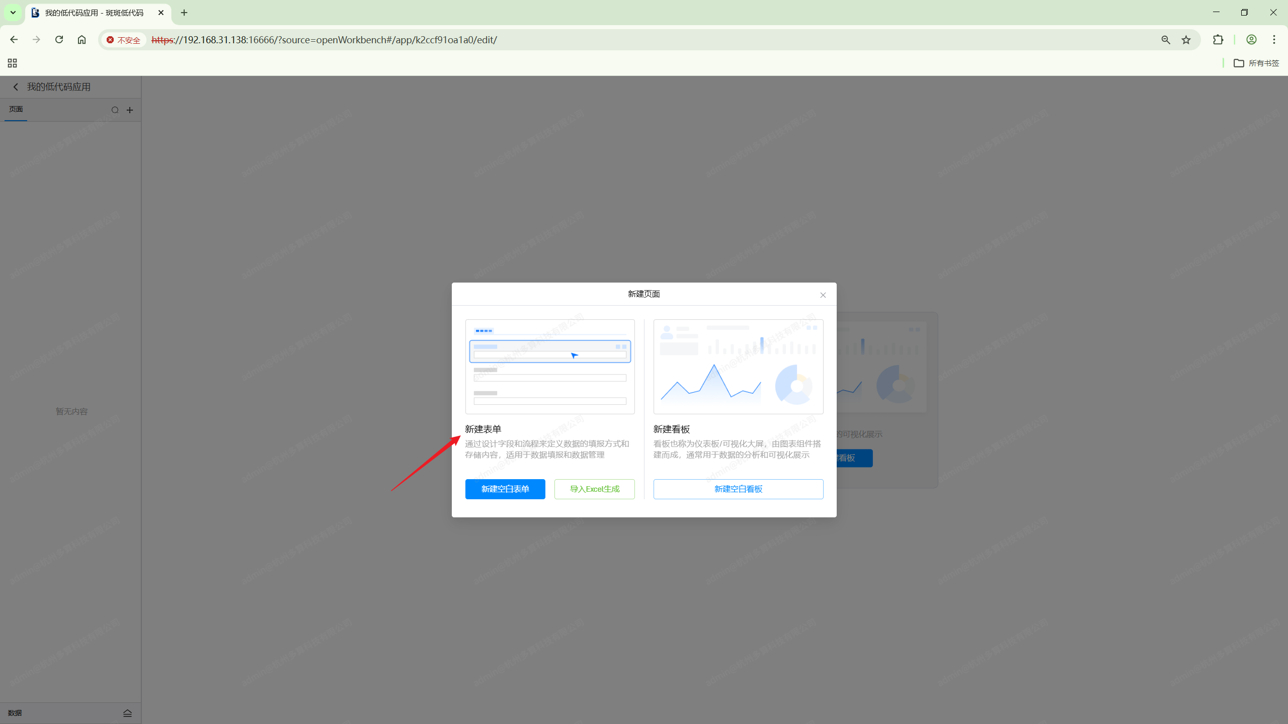Select the 新建看板 preview thumbnail
The width and height of the screenshot is (1288, 724).
pos(738,367)
